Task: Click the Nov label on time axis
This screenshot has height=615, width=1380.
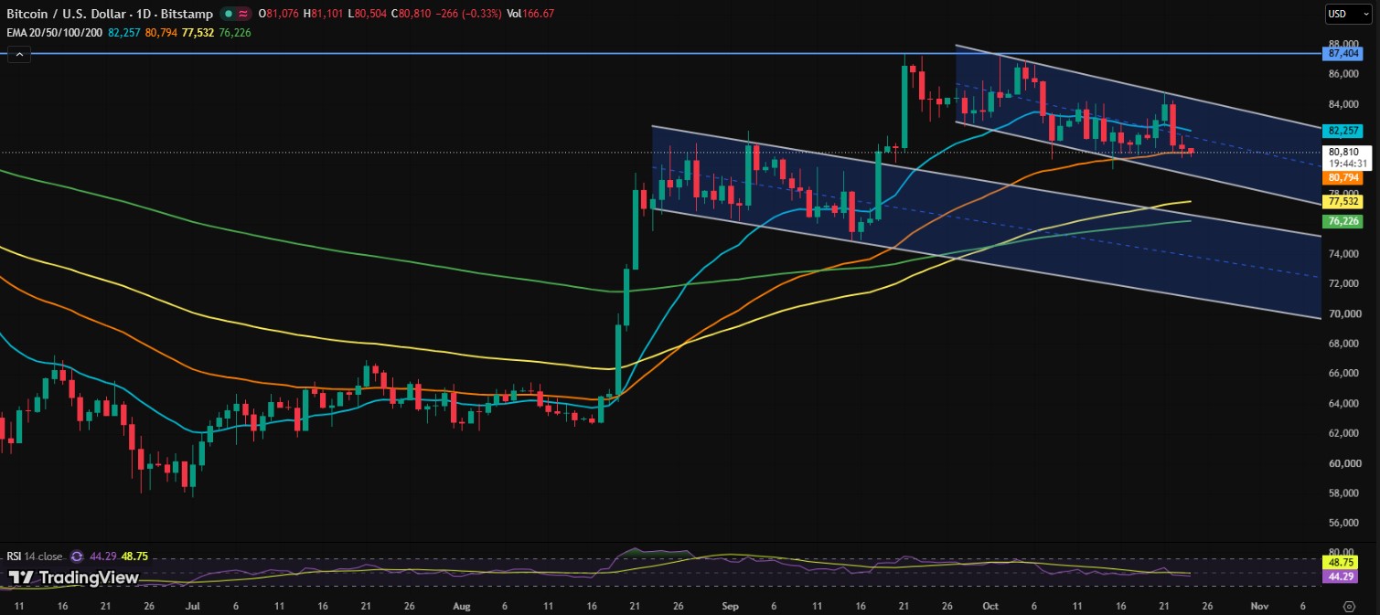Action: (x=1258, y=605)
